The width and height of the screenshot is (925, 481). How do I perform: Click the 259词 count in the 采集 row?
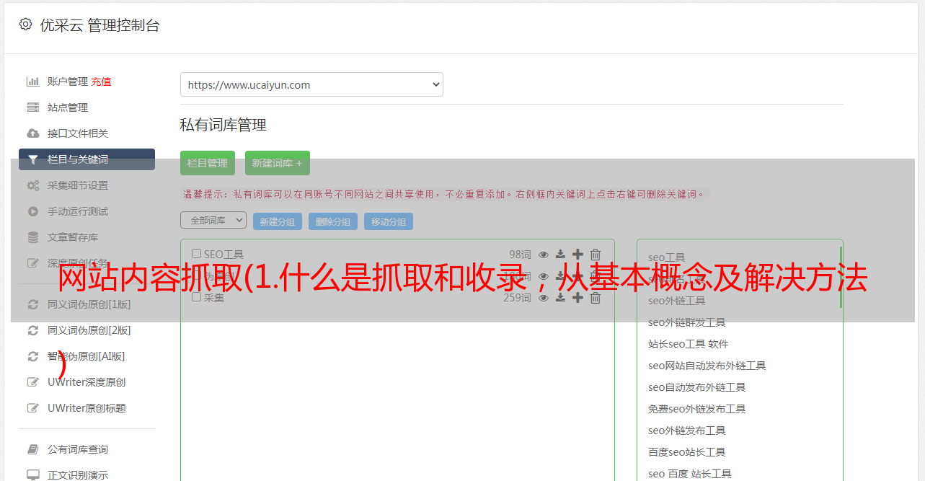(x=517, y=297)
